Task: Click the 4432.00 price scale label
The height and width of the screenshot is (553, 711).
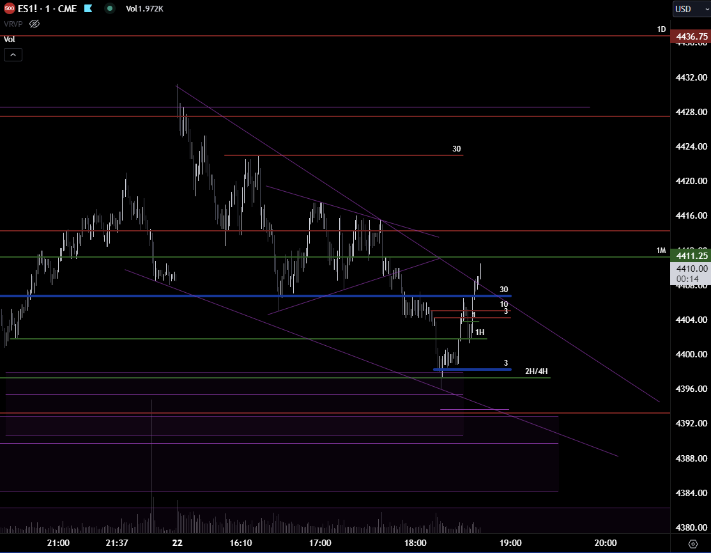Action: (x=691, y=77)
